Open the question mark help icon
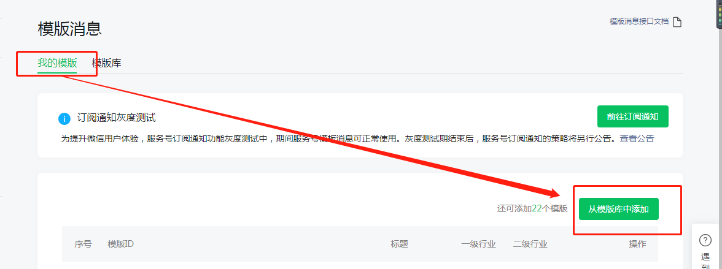The image size is (722, 269). [x=705, y=240]
